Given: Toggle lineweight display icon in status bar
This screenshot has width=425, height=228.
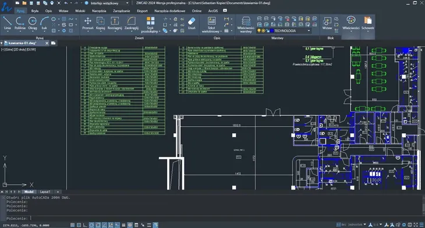Looking at the screenshot, I should tap(123, 225).
